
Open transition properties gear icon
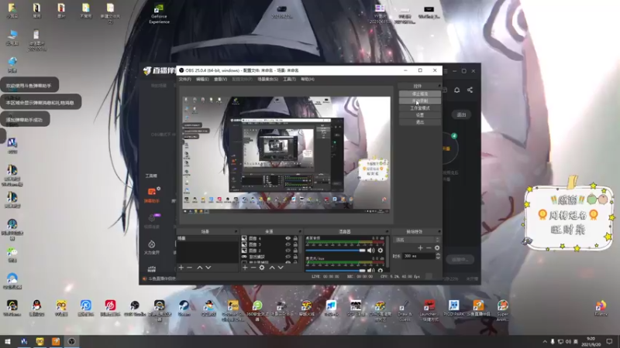[437, 247]
